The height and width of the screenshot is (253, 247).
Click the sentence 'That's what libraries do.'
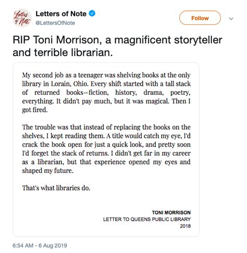56,188
